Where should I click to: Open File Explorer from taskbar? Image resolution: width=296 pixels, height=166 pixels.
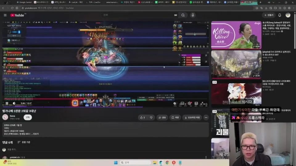point(154,163)
